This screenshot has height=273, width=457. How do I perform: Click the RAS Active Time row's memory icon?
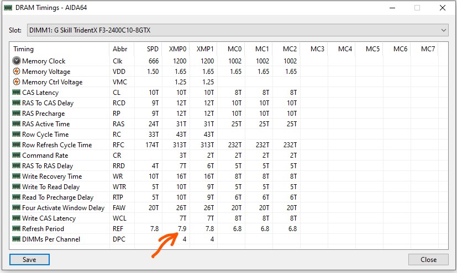click(17, 124)
